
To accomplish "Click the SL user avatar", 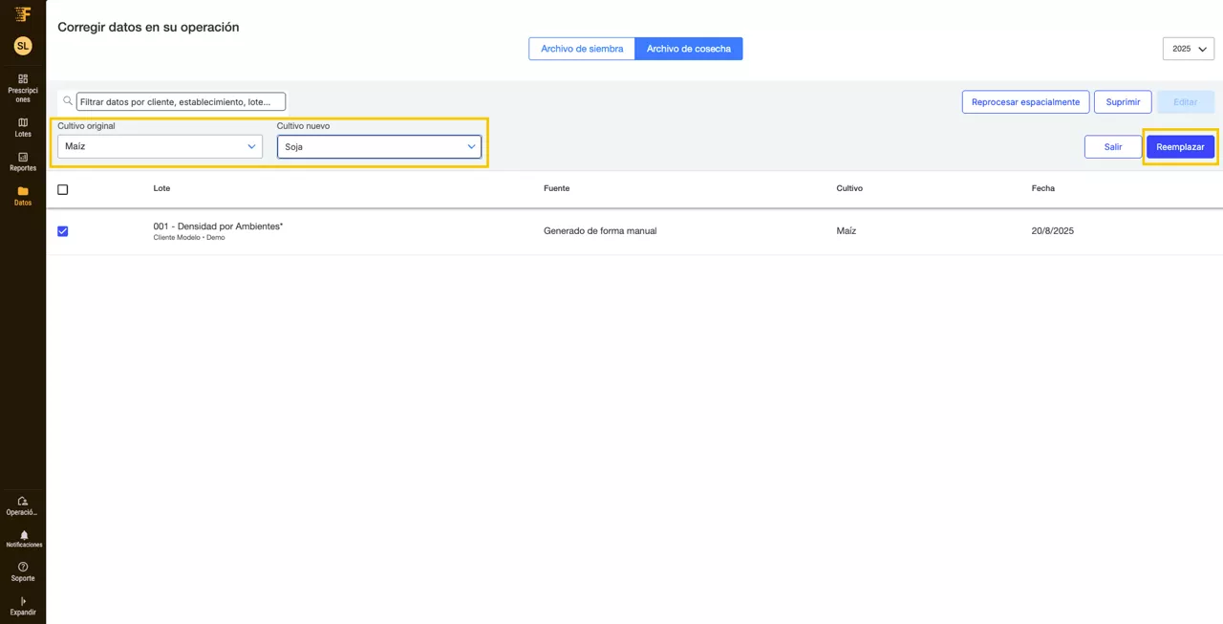I will 23,46.
